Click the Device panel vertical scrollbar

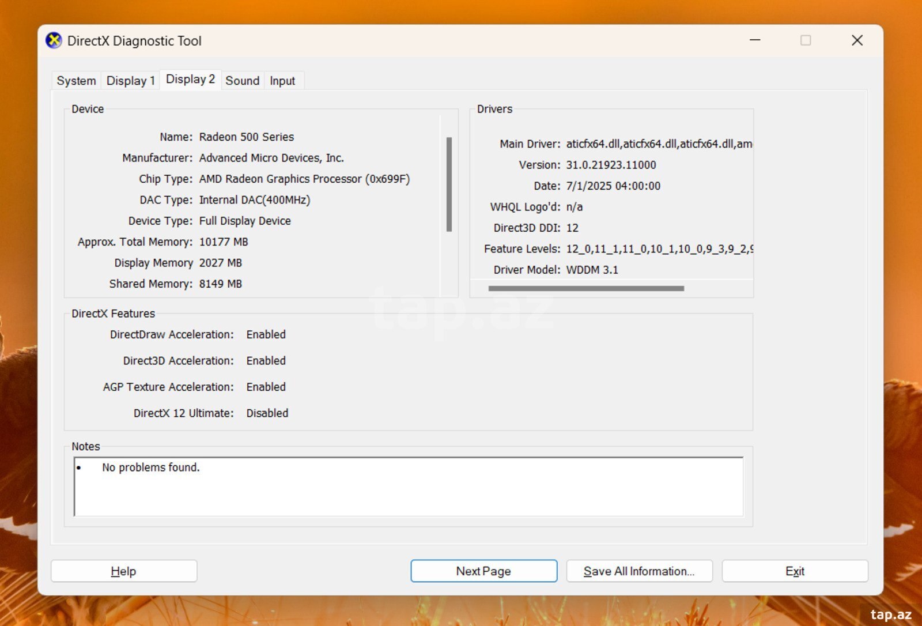pos(449,184)
